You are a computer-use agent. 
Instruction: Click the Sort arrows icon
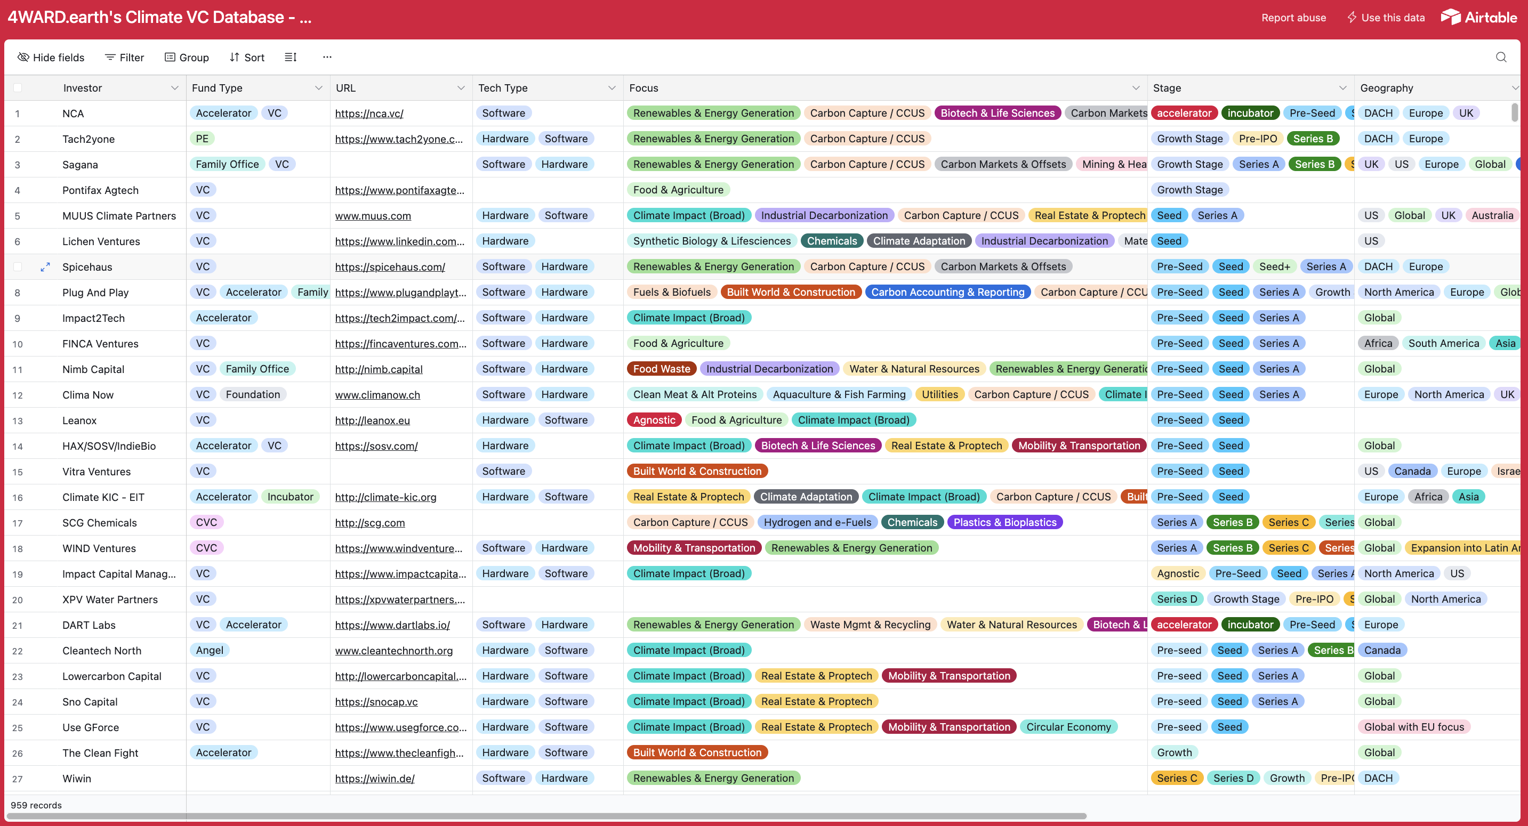point(234,57)
